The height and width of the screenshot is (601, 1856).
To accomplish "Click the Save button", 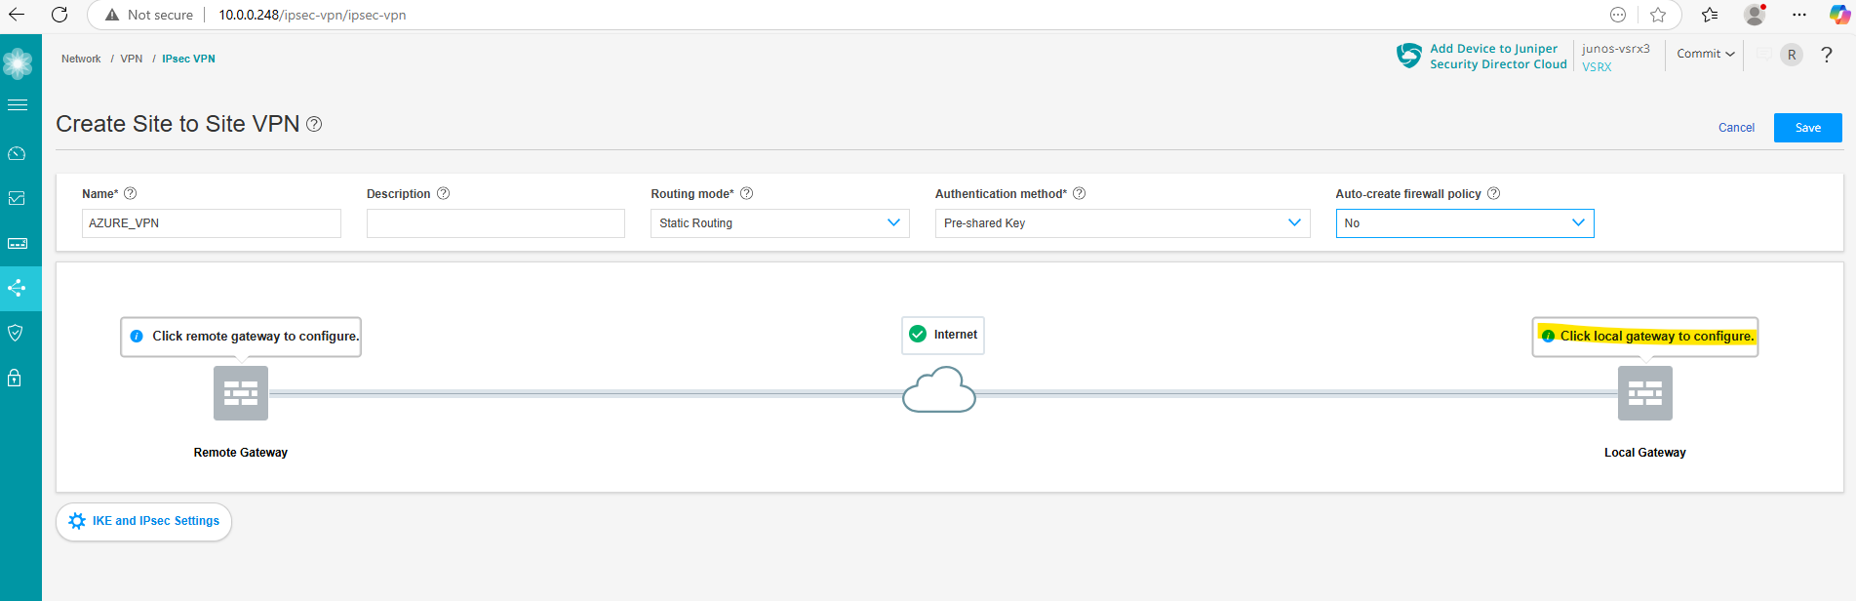I will click(x=1808, y=128).
